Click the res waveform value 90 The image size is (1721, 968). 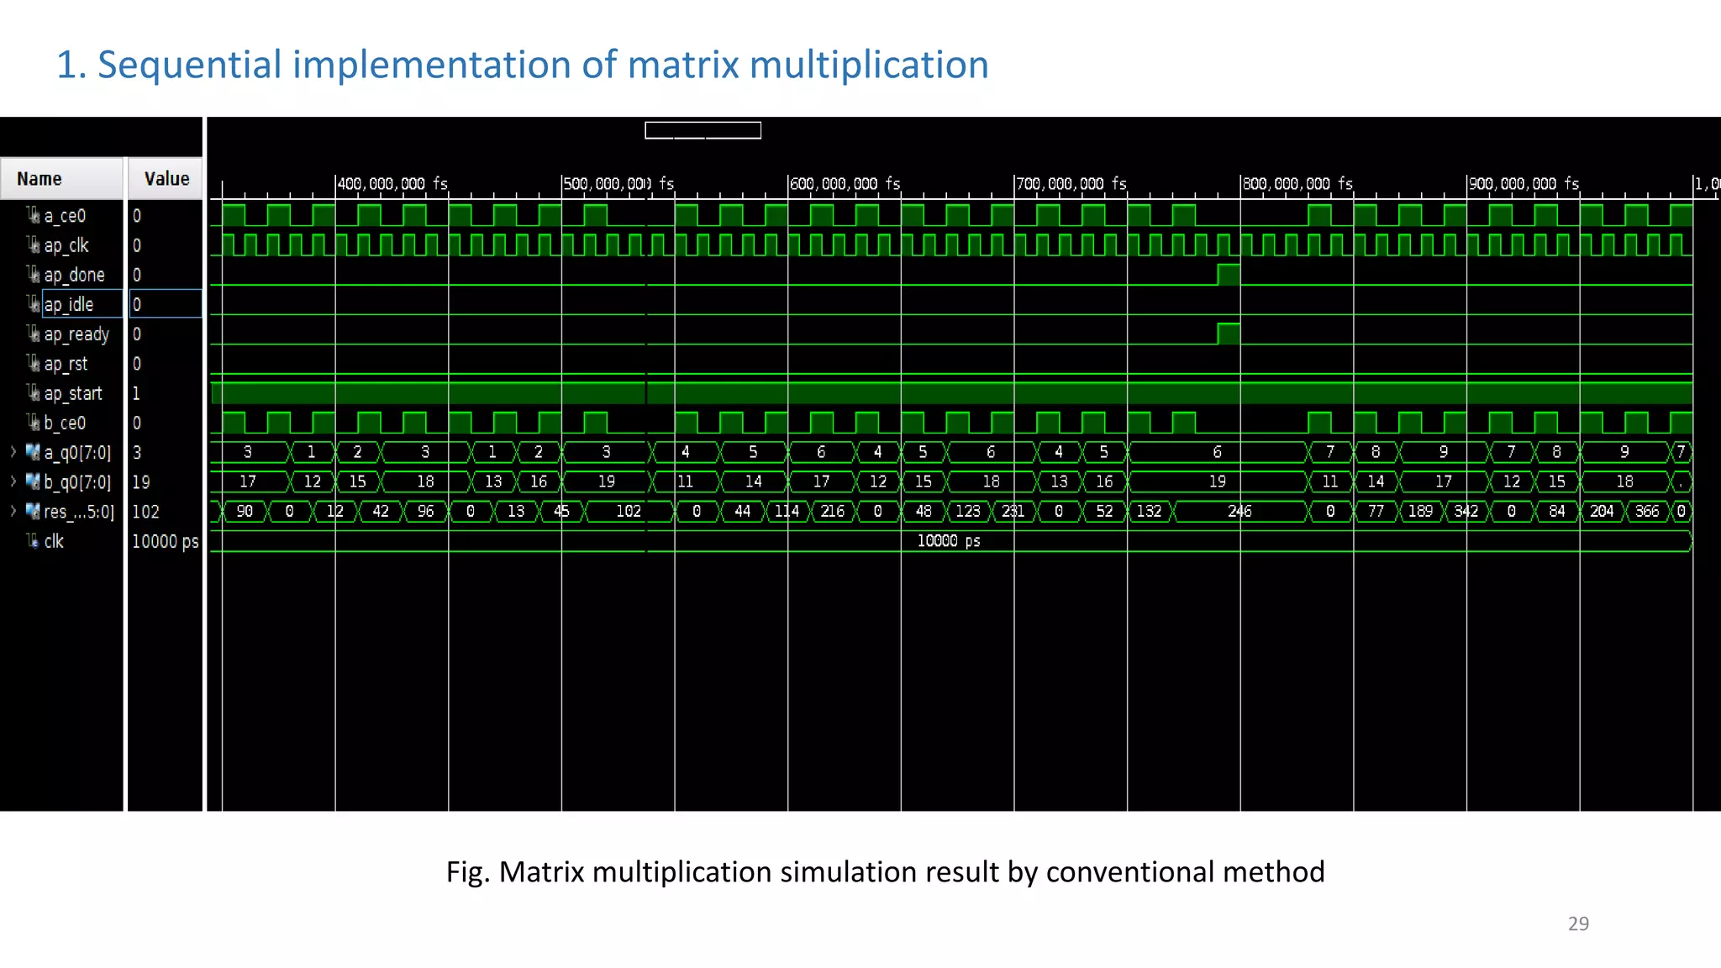245,511
